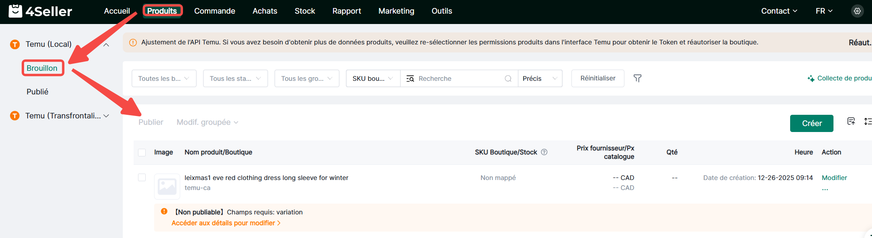Select the leixmas1 product row checkbox
Screen dimensions: 872x238
pyautogui.click(x=142, y=177)
